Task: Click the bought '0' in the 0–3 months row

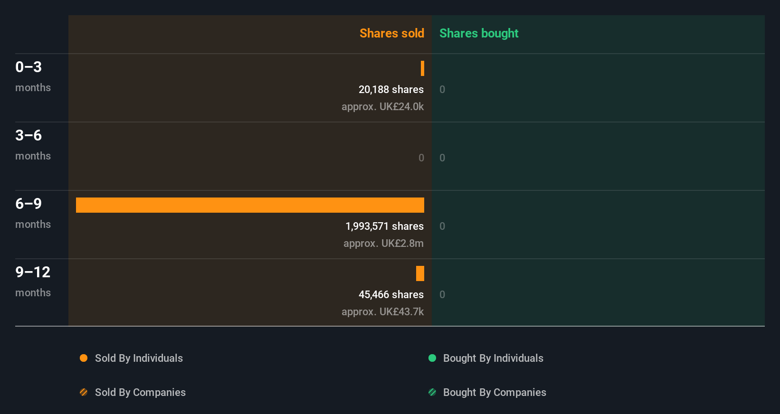Action: (442, 89)
